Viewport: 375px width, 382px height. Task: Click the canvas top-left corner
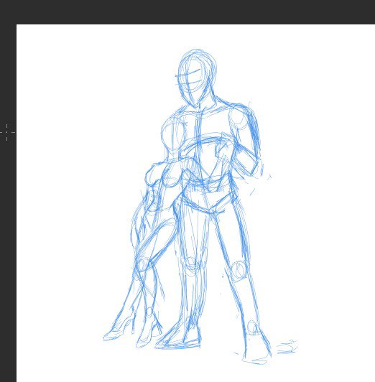[x=17, y=24]
